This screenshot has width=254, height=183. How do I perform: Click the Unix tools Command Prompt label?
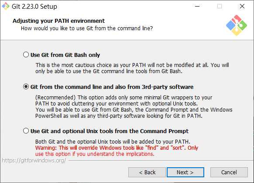point(110,131)
